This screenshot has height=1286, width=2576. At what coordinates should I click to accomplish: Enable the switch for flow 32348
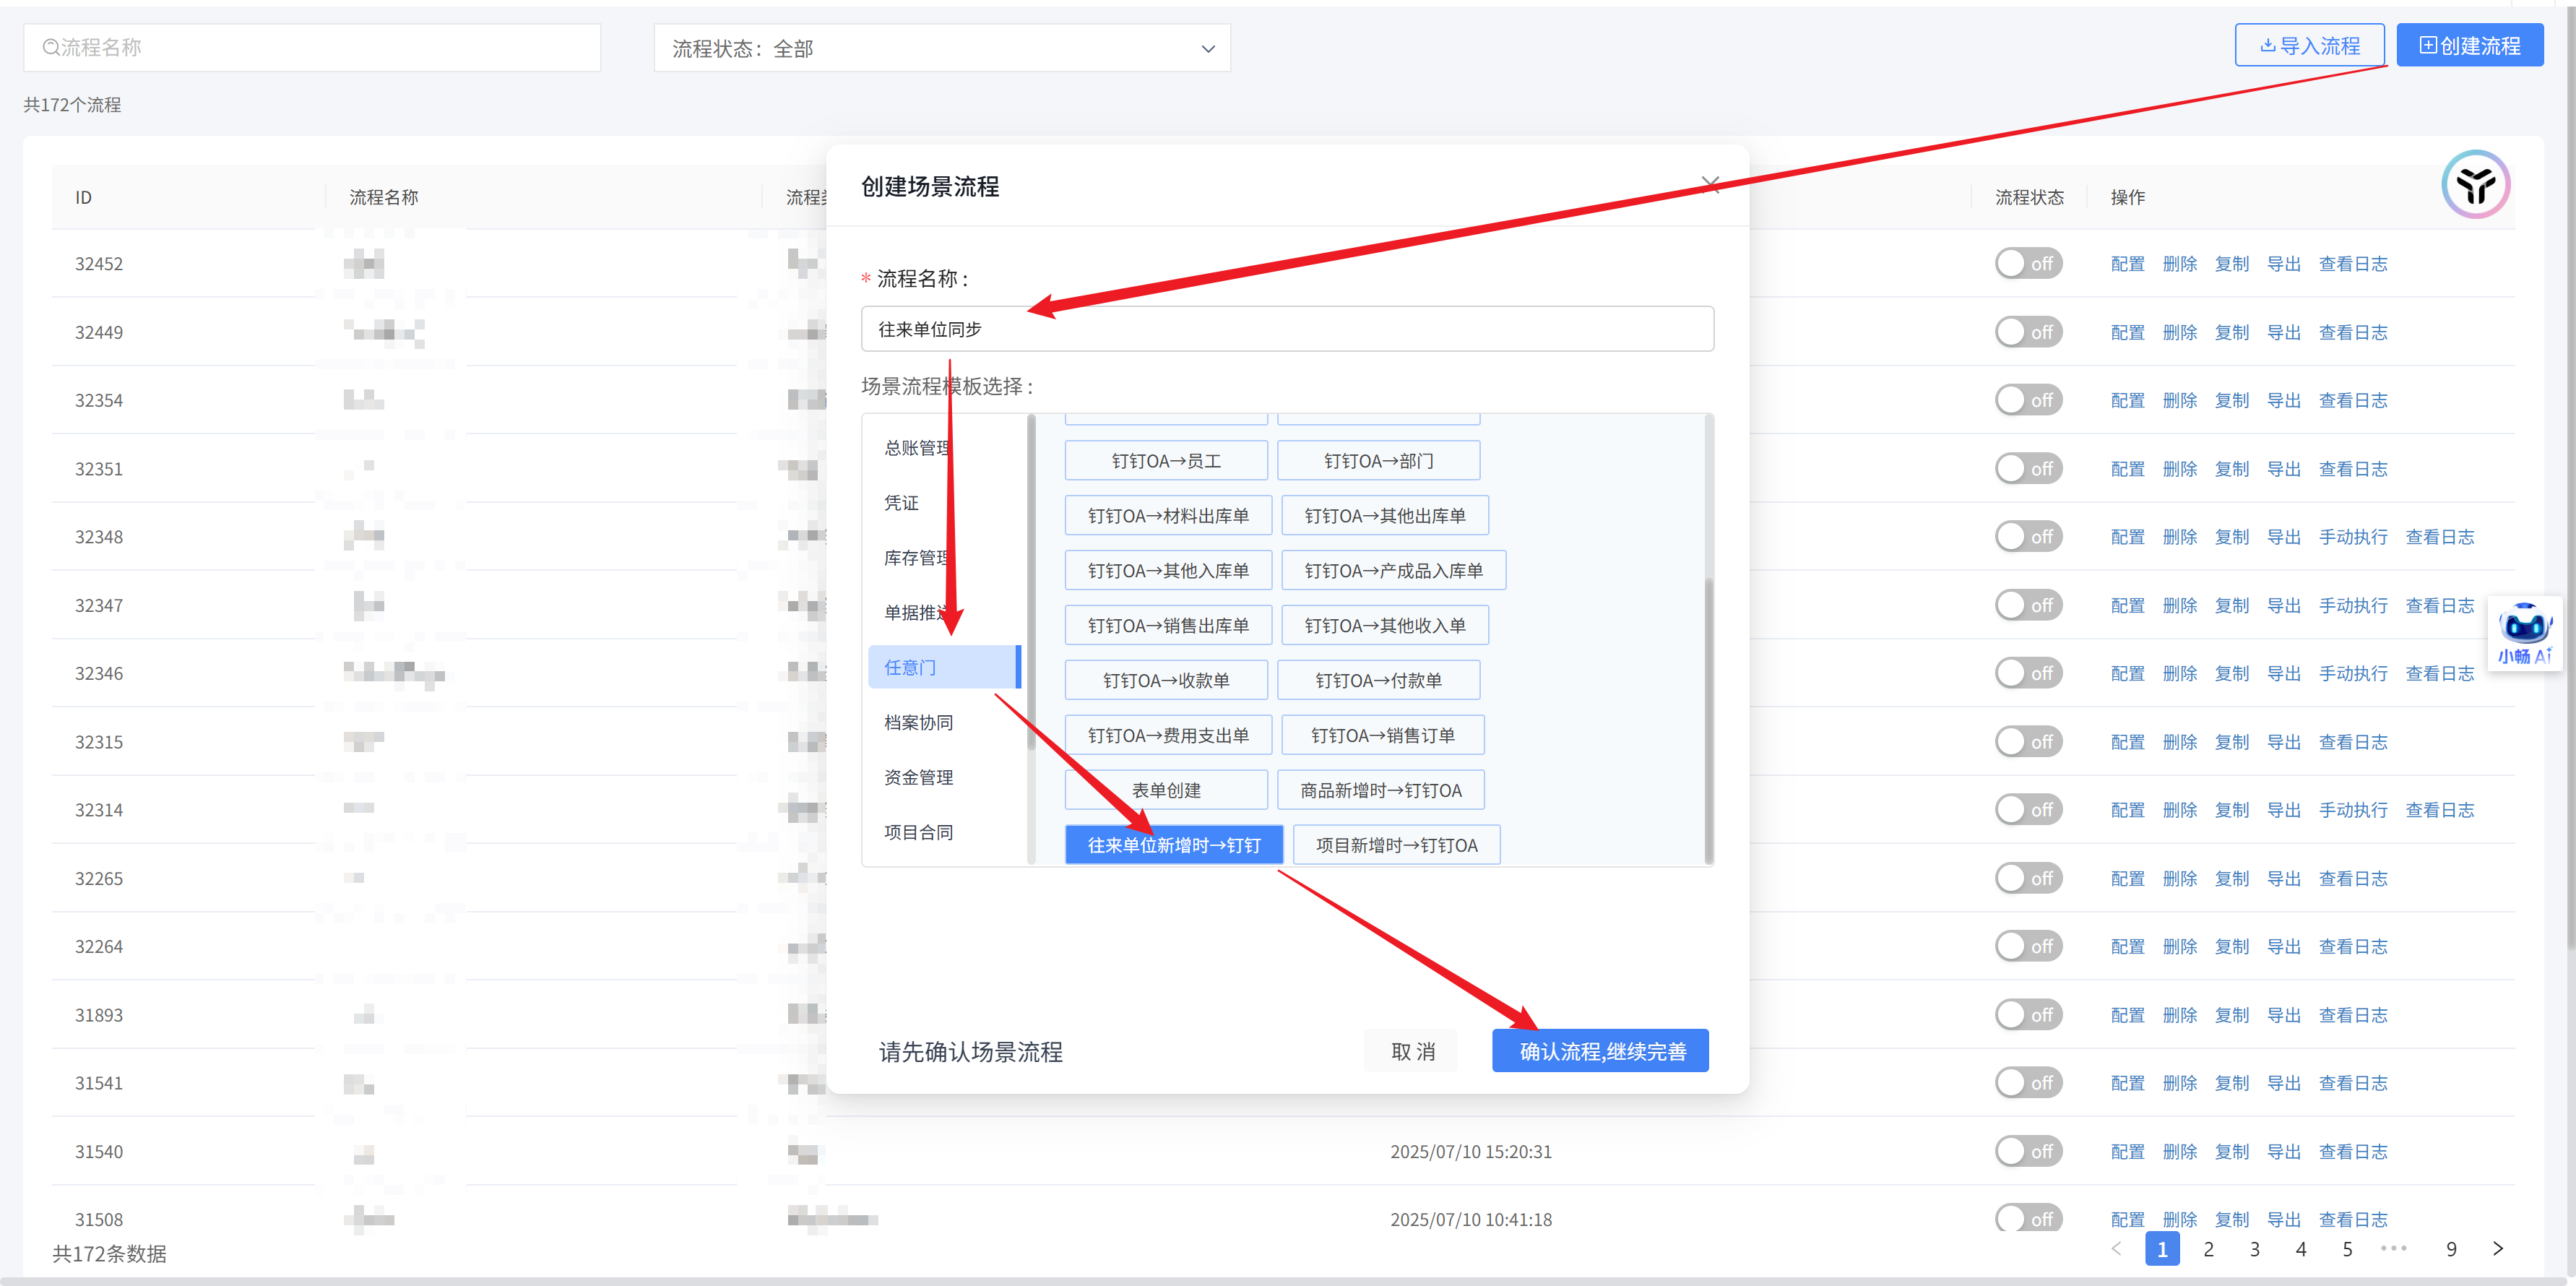(x=2028, y=537)
